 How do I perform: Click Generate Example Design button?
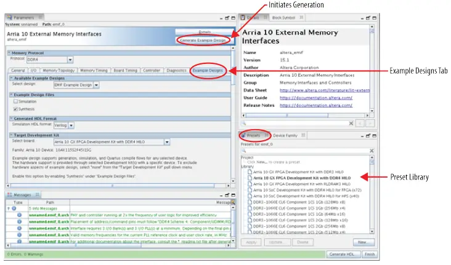point(203,40)
